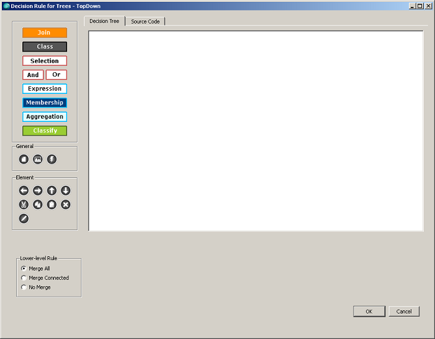435x339 pixels.
Task: Open the Decision Tree tab
Action: (x=104, y=21)
